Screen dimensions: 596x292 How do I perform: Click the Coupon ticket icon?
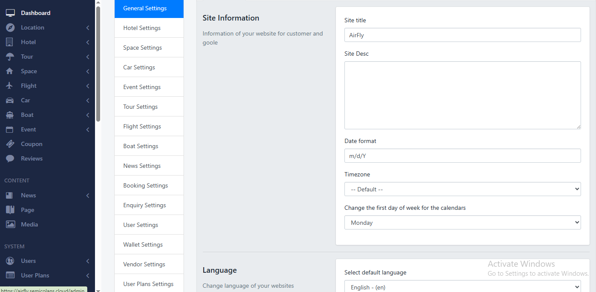click(x=10, y=144)
